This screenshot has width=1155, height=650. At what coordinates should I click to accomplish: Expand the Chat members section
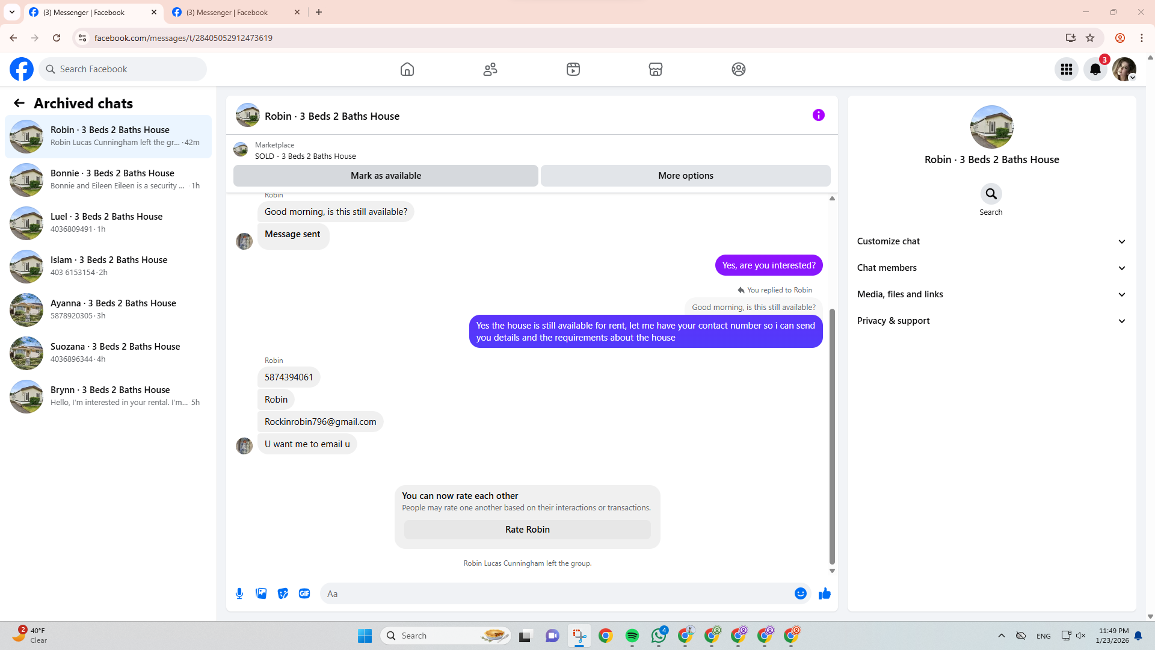pos(991,268)
